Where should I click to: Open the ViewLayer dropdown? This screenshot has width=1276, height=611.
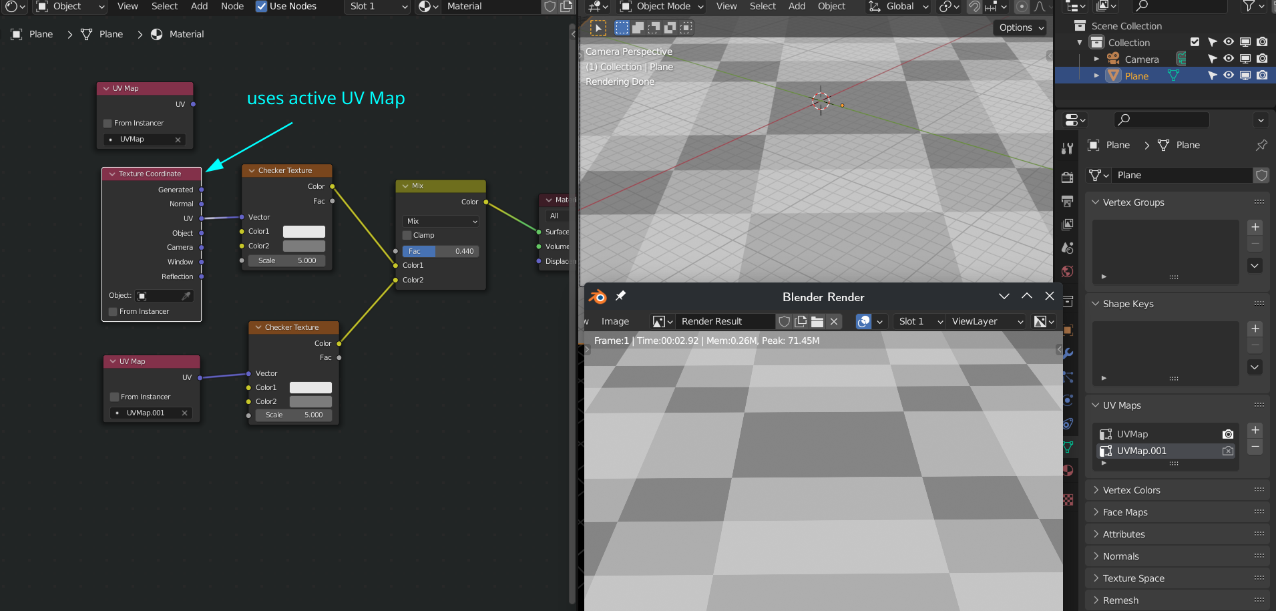coord(986,321)
